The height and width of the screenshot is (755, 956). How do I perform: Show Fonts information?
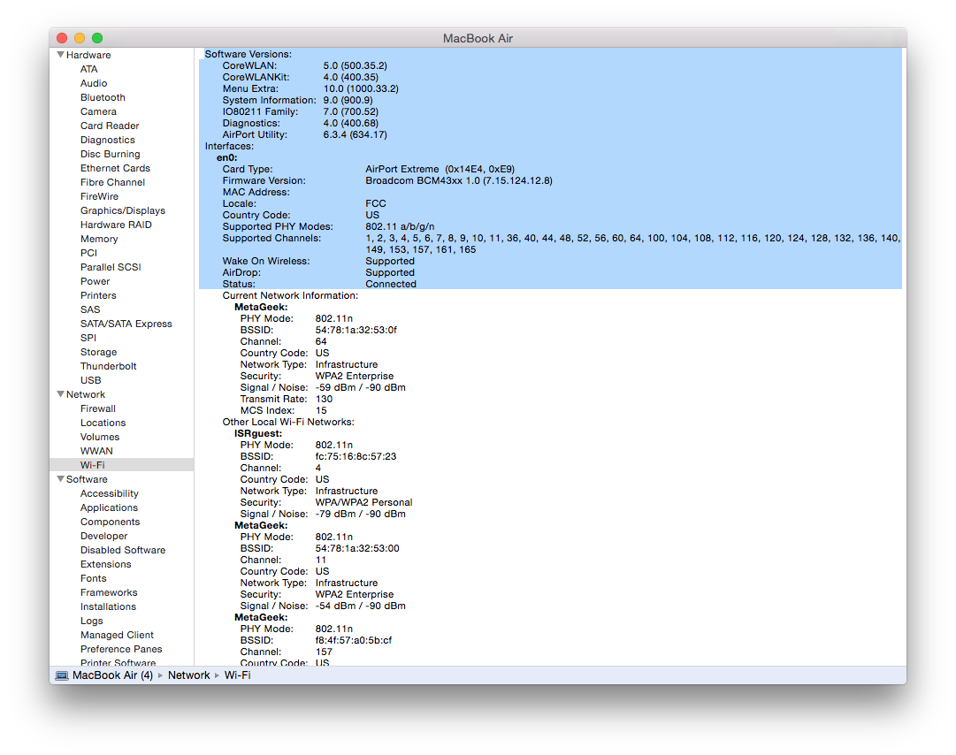click(93, 578)
